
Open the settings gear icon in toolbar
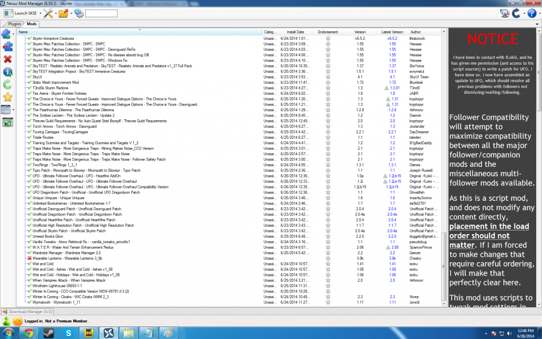pos(79,13)
